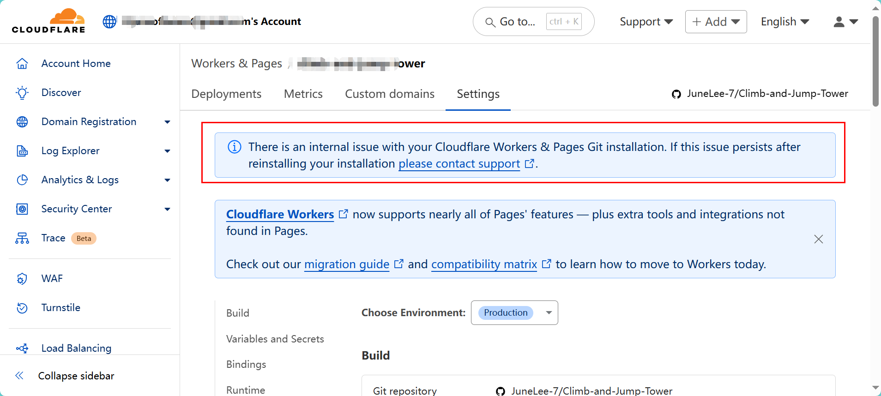Click the Turnstile sidebar icon
Viewport: 881px width, 396px height.
pos(22,308)
